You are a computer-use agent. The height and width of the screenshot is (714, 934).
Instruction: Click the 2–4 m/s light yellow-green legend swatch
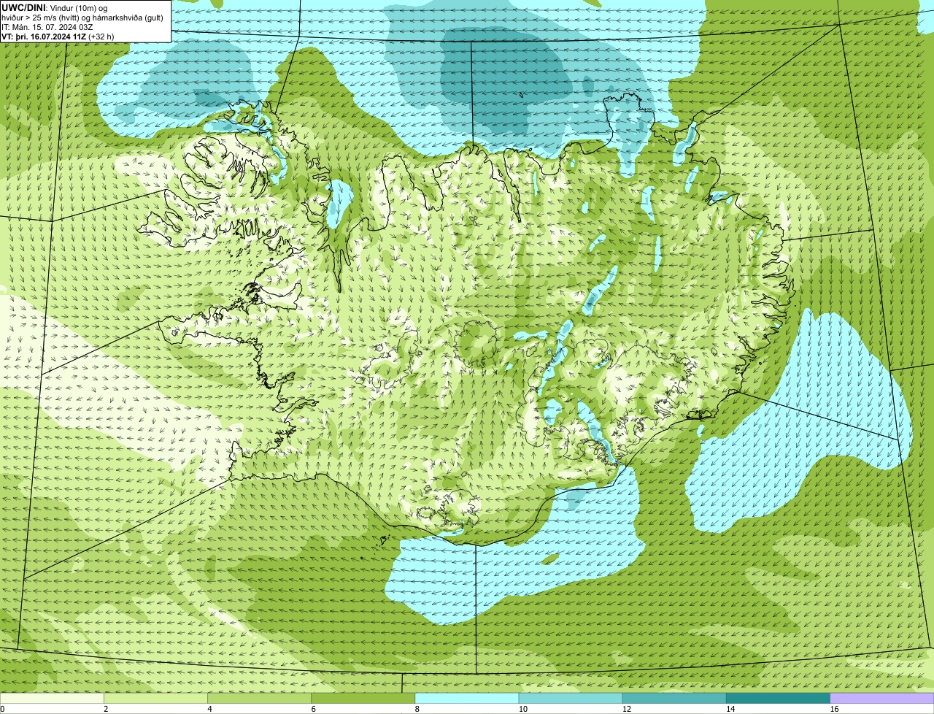[x=155, y=698]
